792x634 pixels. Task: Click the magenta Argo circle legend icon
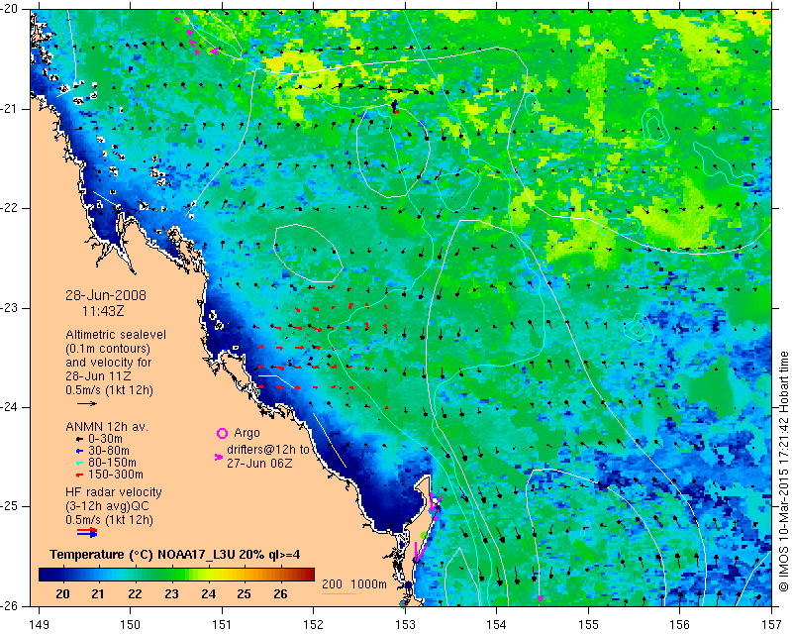pyautogui.click(x=222, y=433)
